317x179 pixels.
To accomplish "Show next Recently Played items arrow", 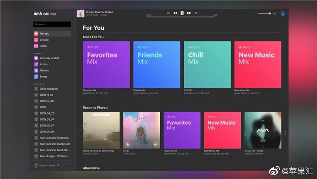I will (x=285, y=133).
